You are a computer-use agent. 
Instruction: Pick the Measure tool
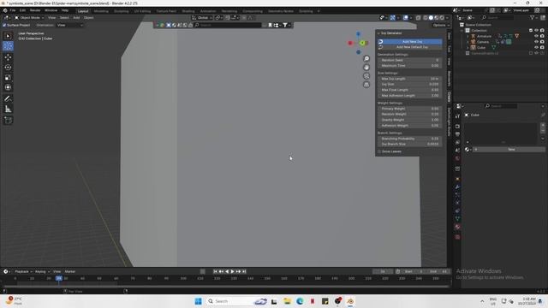pos(8,110)
